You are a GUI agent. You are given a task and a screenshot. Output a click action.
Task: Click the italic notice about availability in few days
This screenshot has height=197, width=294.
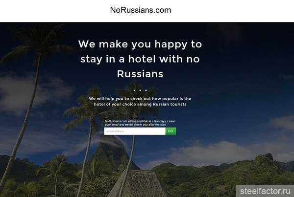click(140, 123)
